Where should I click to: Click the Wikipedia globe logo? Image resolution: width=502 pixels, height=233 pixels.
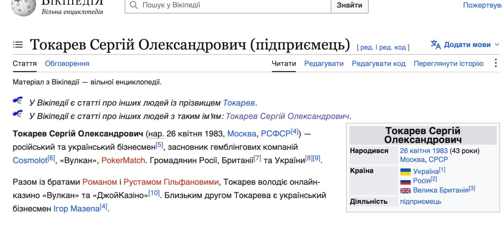coord(23,8)
